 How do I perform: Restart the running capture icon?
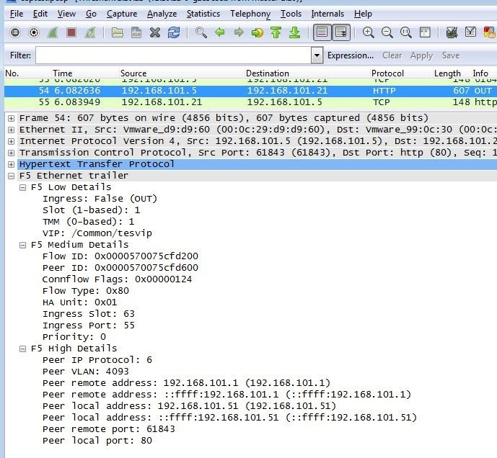(90, 32)
